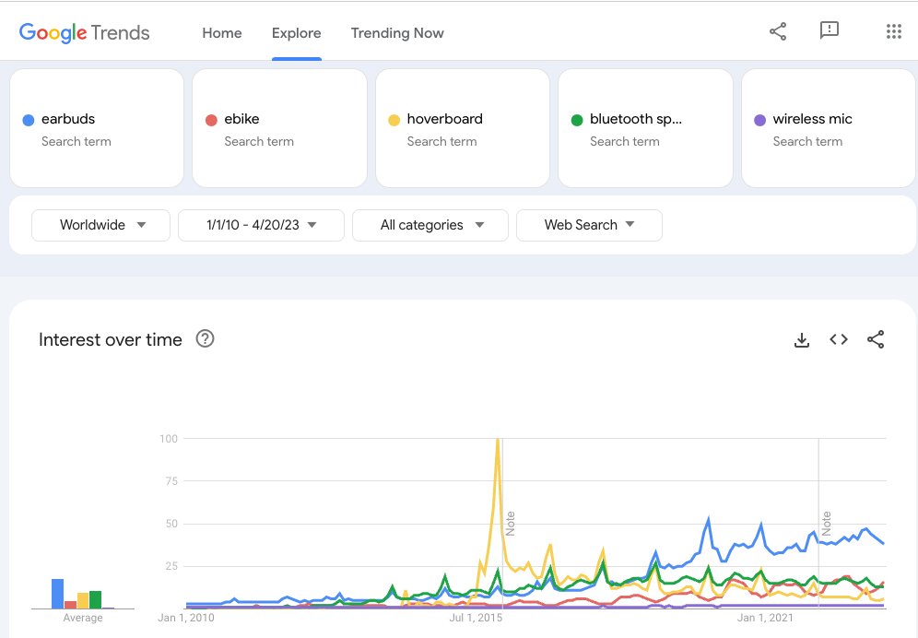
Task: Select the Explore tab
Action: coord(296,33)
